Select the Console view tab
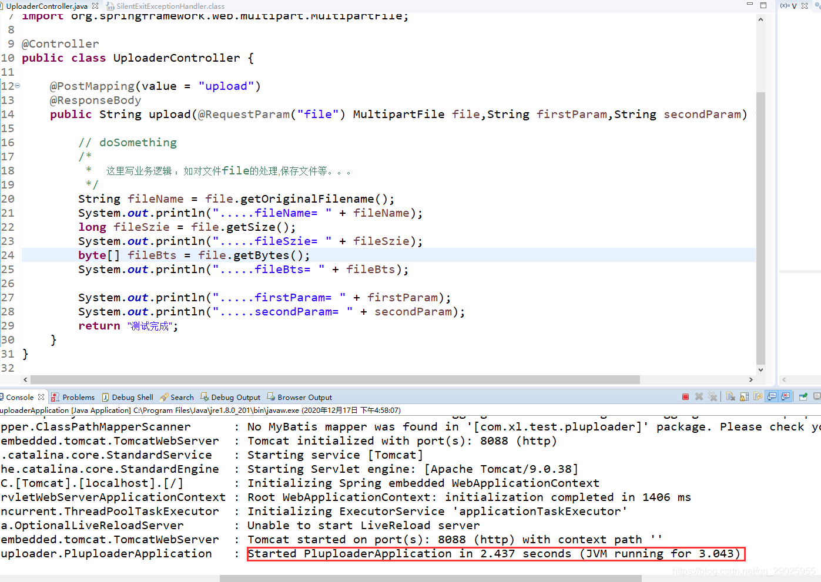The height and width of the screenshot is (582, 821). [20, 397]
